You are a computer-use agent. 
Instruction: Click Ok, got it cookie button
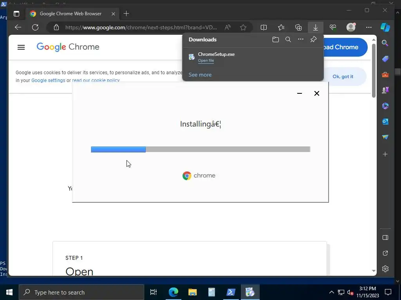tap(343, 77)
